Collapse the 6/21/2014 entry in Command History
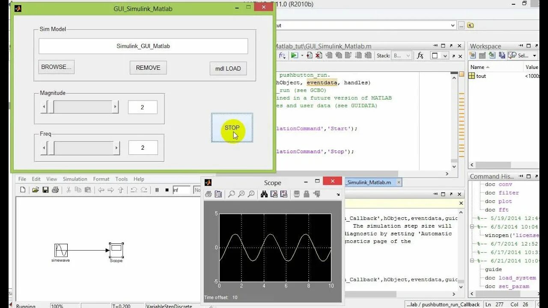 (472, 261)
